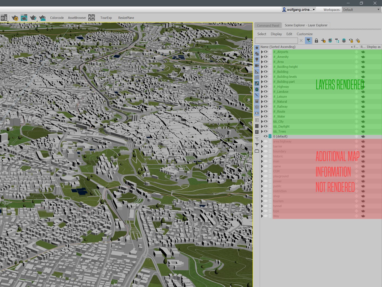The image size is (382, 287).
Task: Expand the #_Area layer
Action: click(x=262, y=62)
